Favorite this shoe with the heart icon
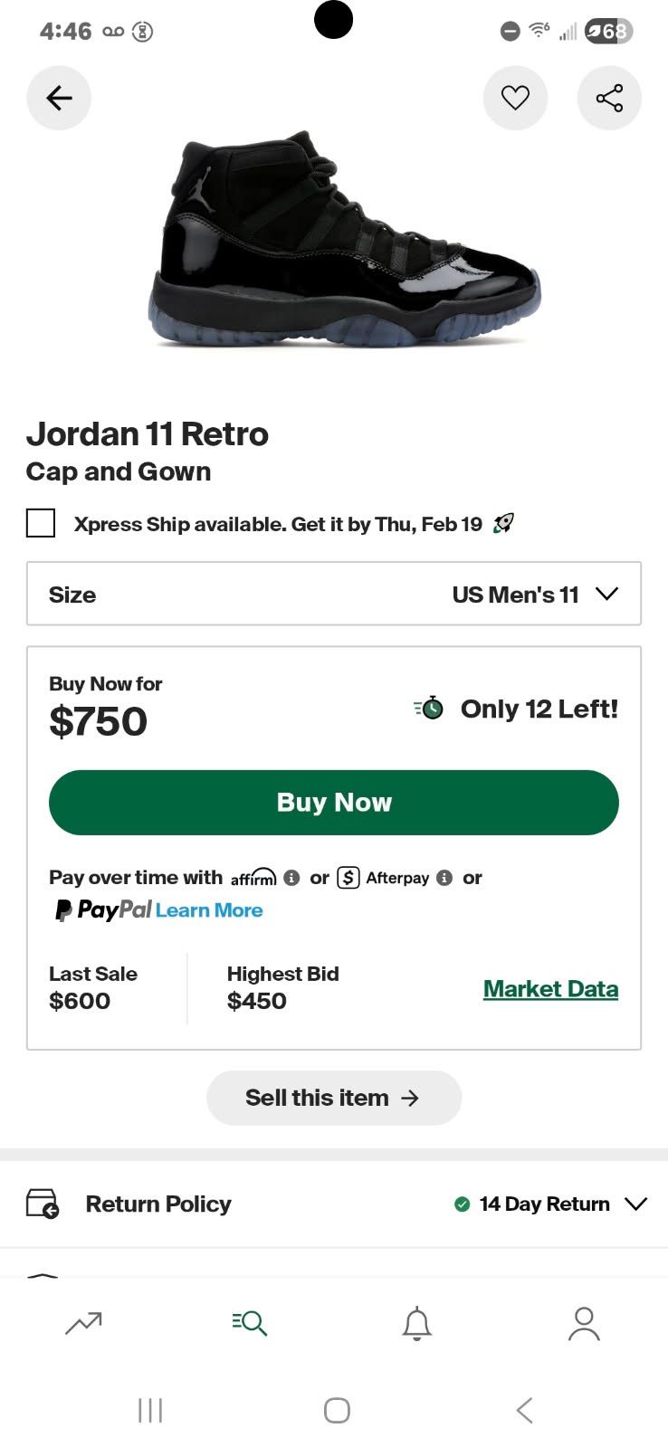Viewport: 668px width, 1447px height. pos(515,98)
